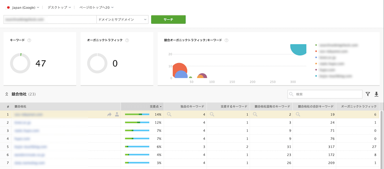The height and width of the screenshot is (169, 384).
Task: Click the vertical scrollbar of the table
Action: (382, 139)
